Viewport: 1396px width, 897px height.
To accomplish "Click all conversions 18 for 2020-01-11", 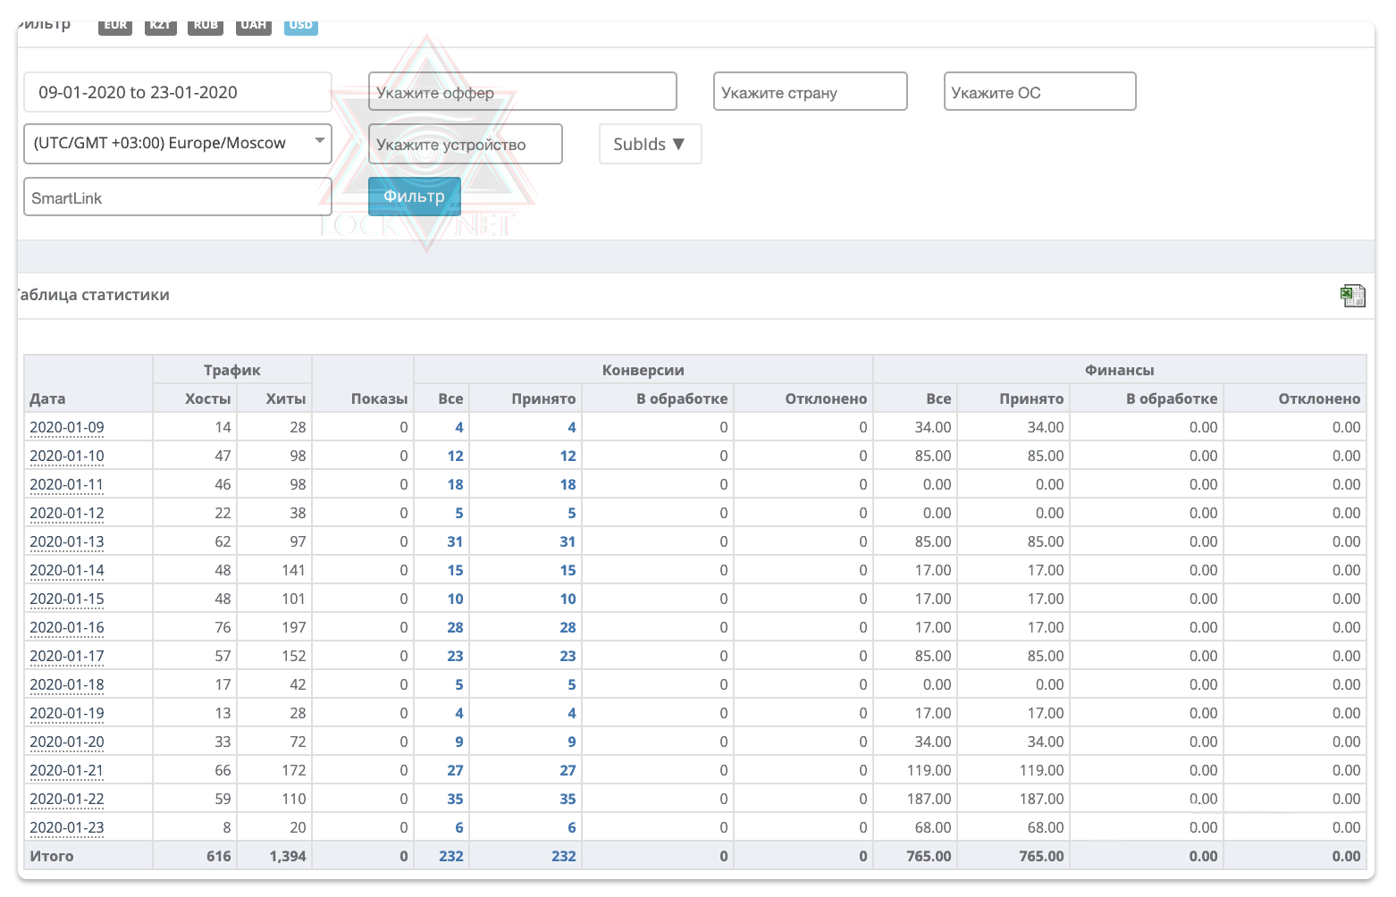I will tap(455, 484).
